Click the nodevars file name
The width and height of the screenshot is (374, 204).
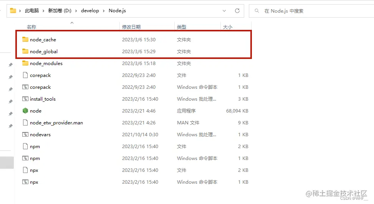click(x=40, y=135)
